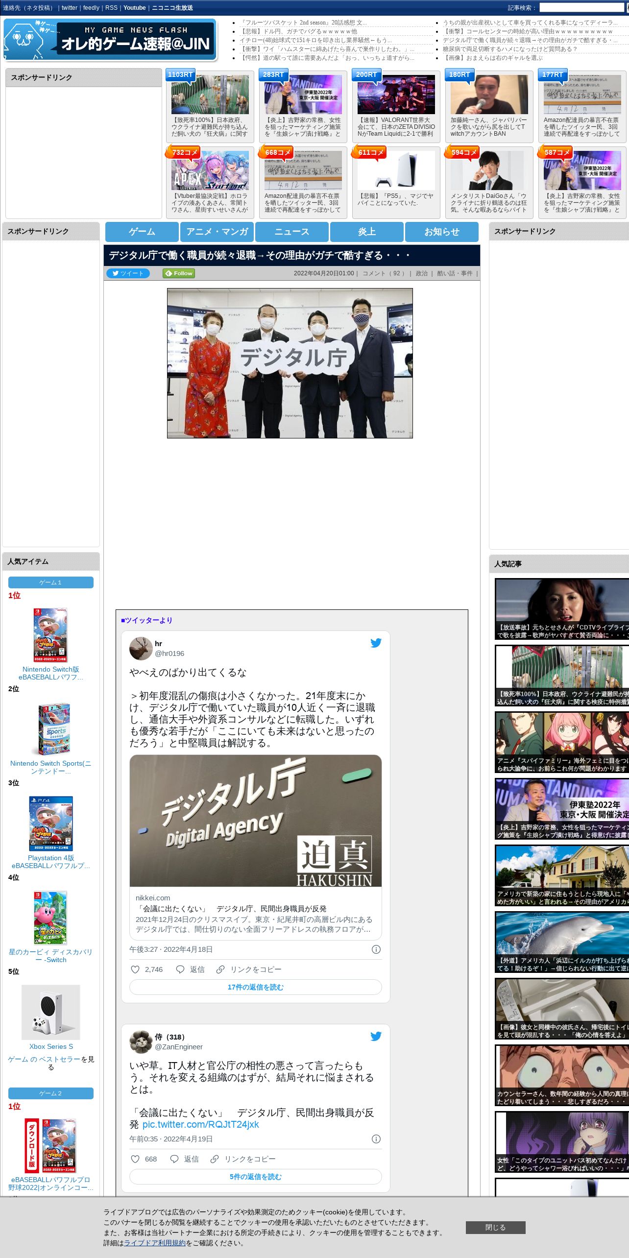This screenshot has height=1258, width=629.
Task: Open 侍(318)'s profile avatar
Action: (141, 1042)
